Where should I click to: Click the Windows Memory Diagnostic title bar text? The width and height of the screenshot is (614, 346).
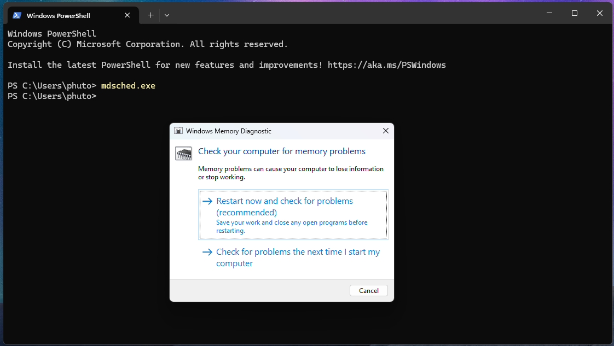tap(228, 131)
